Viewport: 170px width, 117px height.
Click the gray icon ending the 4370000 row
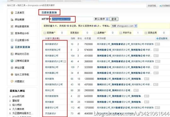[156, 85]
